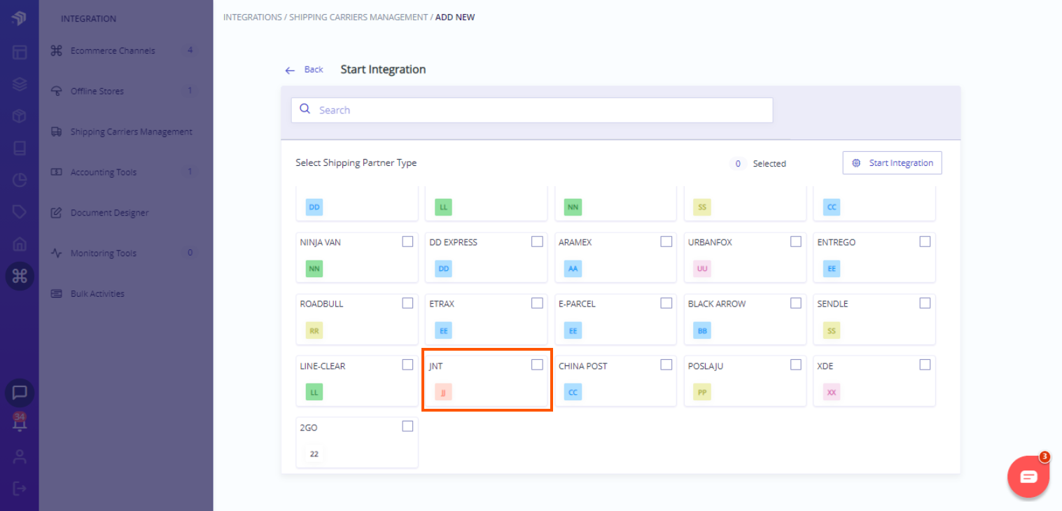Focus the Search input field

tap(532, 110)
